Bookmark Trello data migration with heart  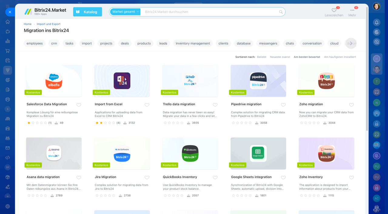[x=215, y=105]
